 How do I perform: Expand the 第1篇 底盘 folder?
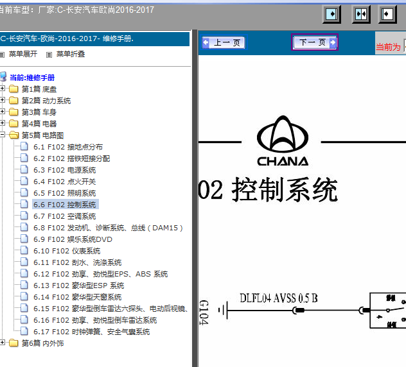[x=3, y=89]
